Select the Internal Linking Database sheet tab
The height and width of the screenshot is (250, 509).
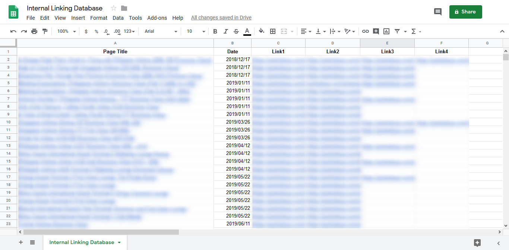(x=82, y=242)
